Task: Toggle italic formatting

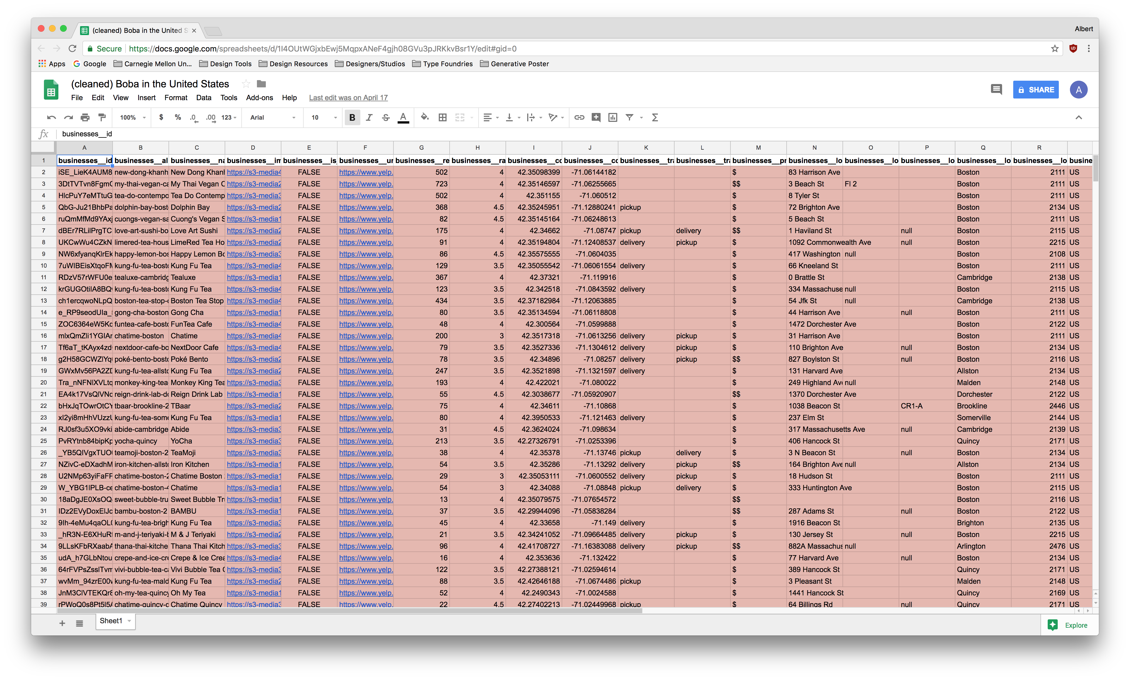Action: pos(369,118)
